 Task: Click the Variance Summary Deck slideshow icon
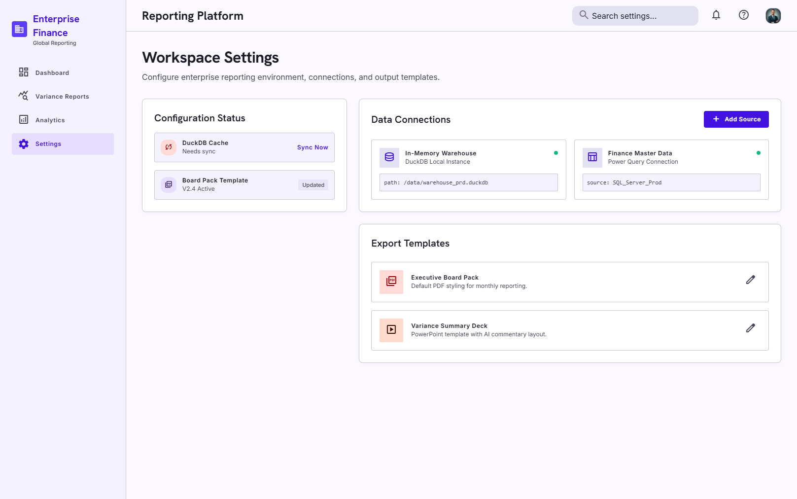(x=391, y=330)
